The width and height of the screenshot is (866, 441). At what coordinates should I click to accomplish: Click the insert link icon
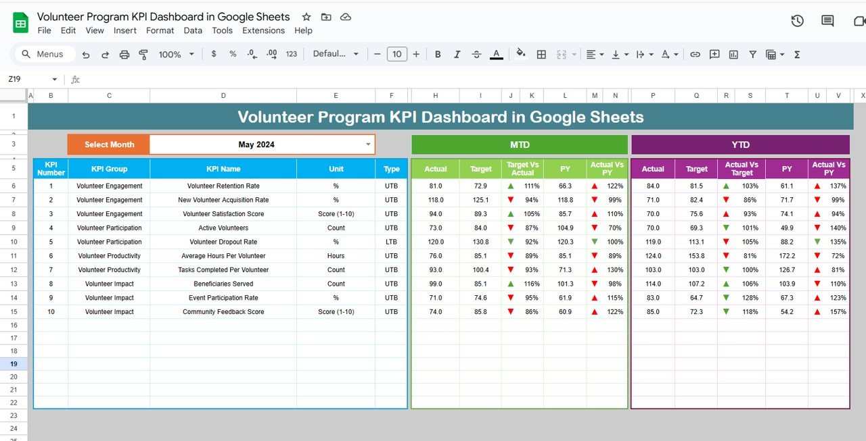[695, 54]
